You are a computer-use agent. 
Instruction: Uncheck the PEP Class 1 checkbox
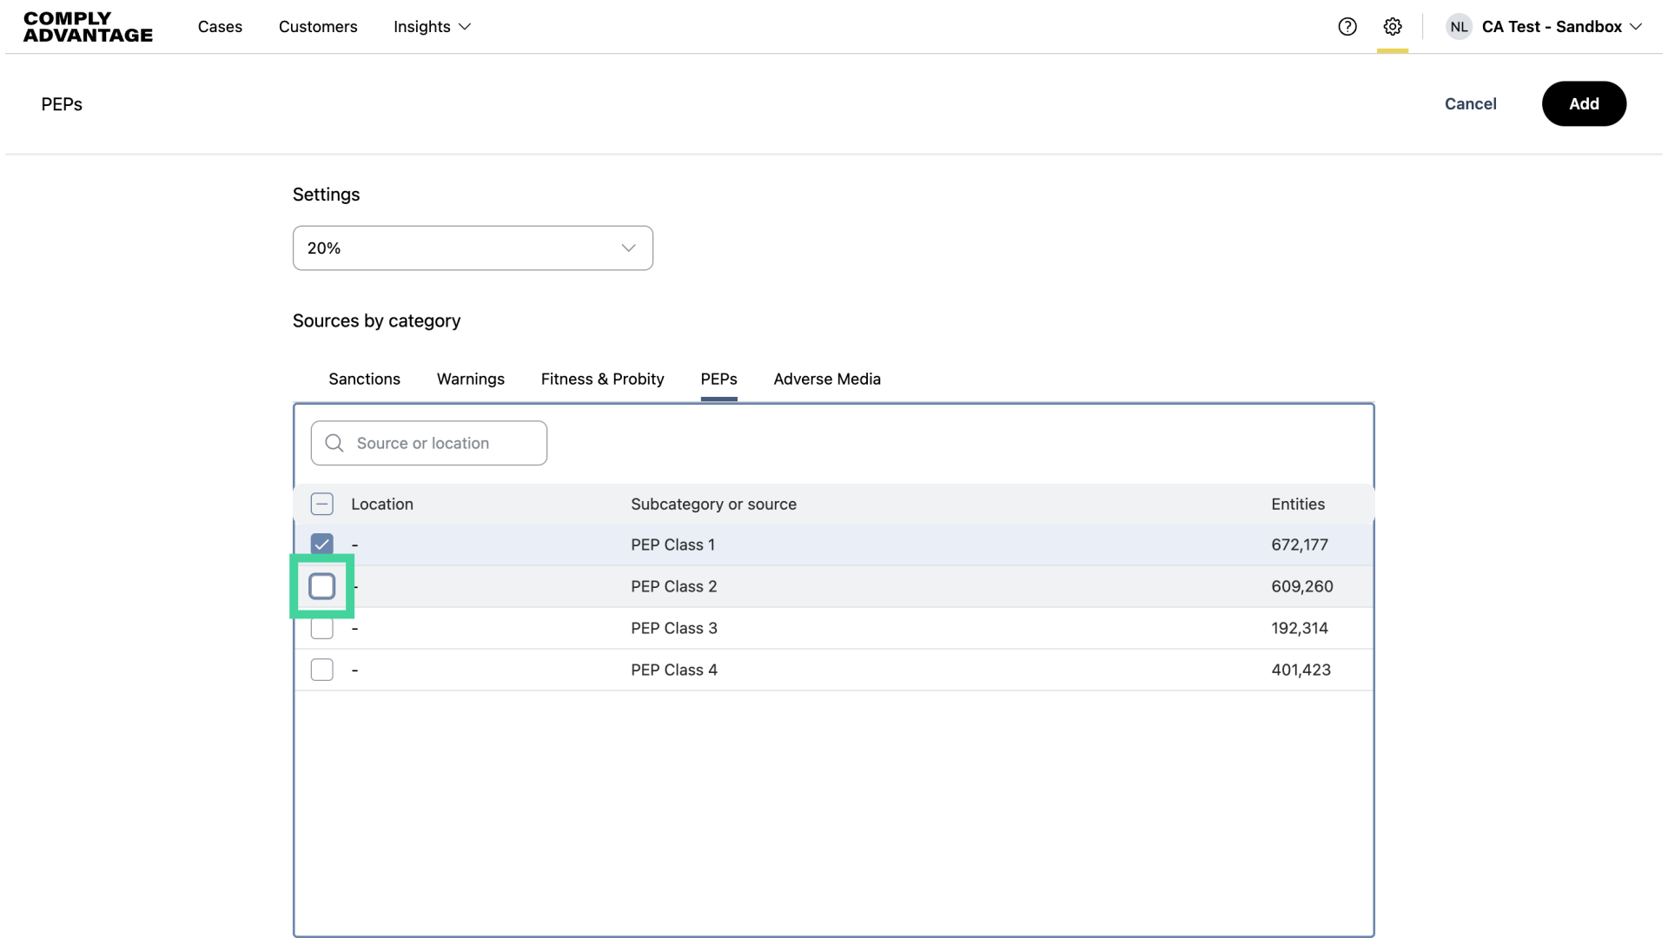321,544
